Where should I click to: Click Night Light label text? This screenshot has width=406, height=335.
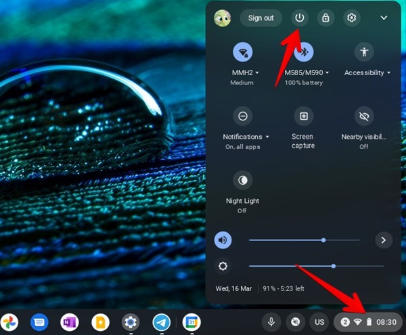242,201
